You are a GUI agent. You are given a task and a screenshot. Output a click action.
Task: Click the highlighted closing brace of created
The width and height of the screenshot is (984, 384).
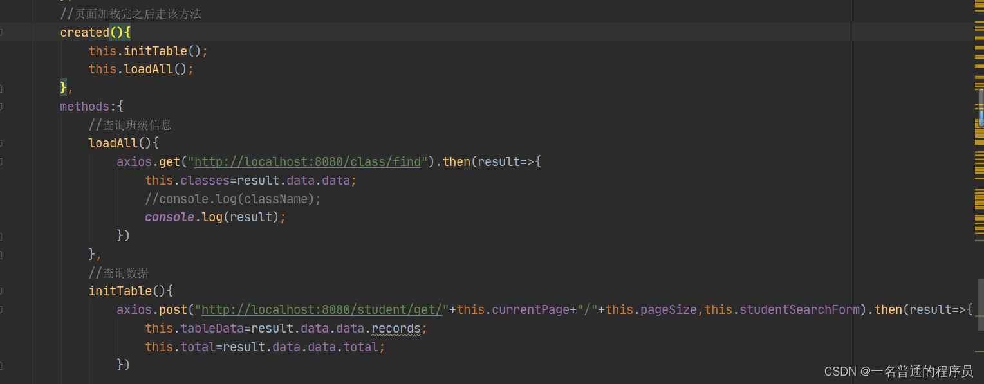pos(63,87)
